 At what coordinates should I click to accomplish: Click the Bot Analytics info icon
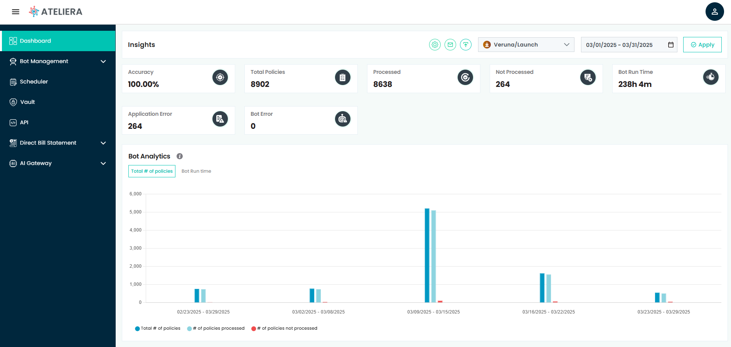[180, 156]
